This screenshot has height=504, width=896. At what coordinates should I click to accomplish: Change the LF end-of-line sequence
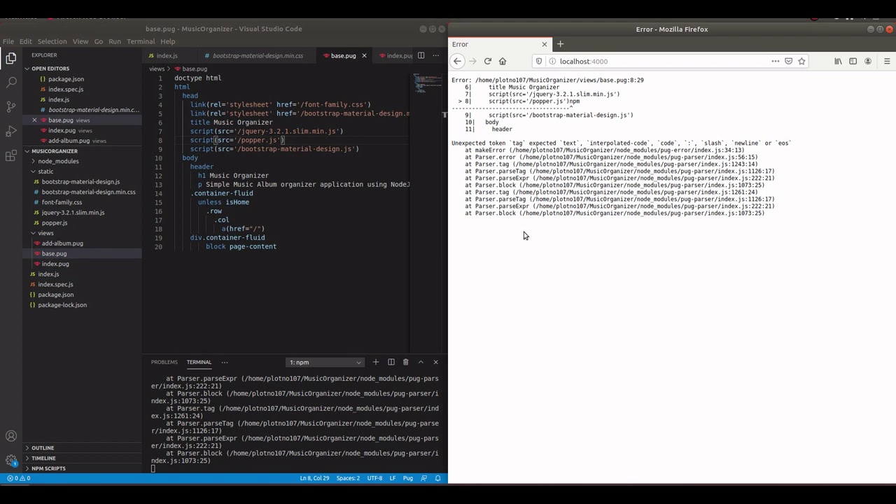[393, 478]
